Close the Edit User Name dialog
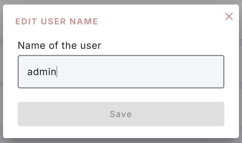The image size is (242, 143). pyautogui.click(x=229, y=16)
